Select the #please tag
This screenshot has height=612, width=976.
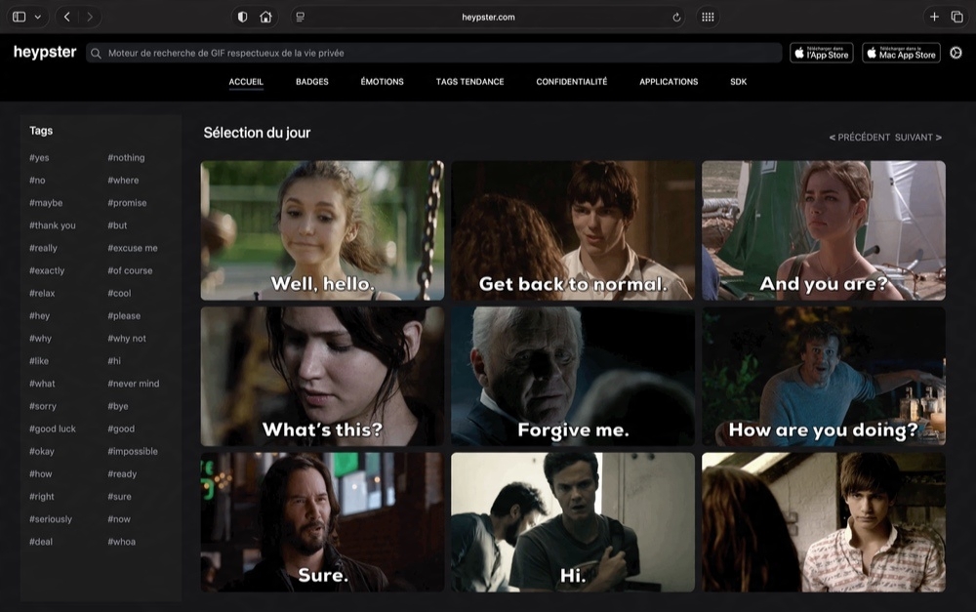coord(124,315)
